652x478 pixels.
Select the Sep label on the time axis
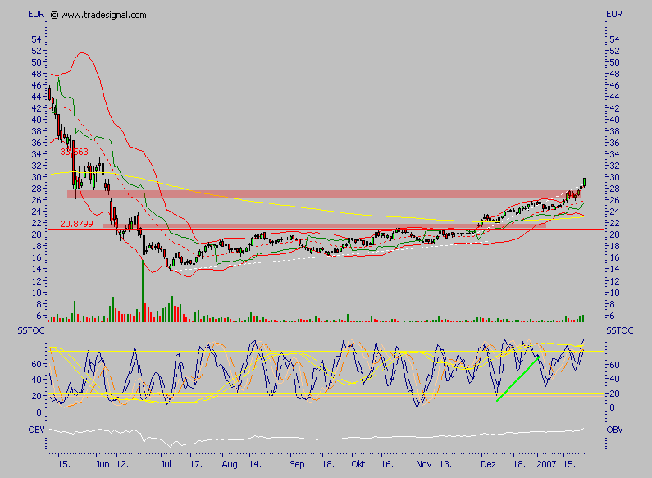[x=297, y=464]
